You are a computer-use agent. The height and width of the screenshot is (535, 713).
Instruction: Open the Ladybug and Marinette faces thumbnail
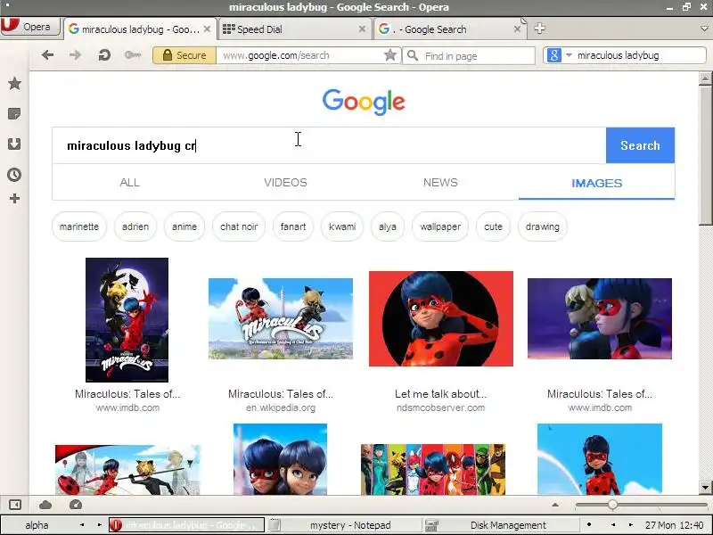[x=280, y=459]
